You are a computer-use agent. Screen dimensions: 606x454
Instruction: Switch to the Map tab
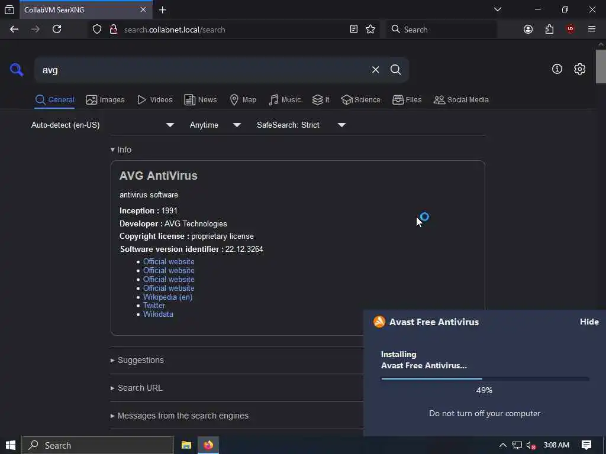point(243,99)
